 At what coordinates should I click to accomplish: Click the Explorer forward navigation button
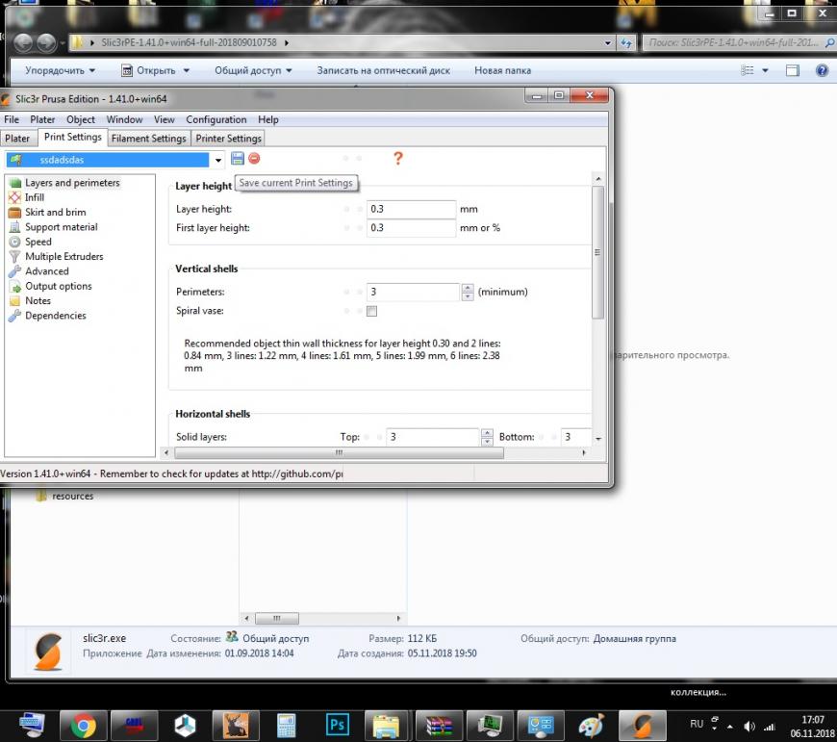pos(46,42)
